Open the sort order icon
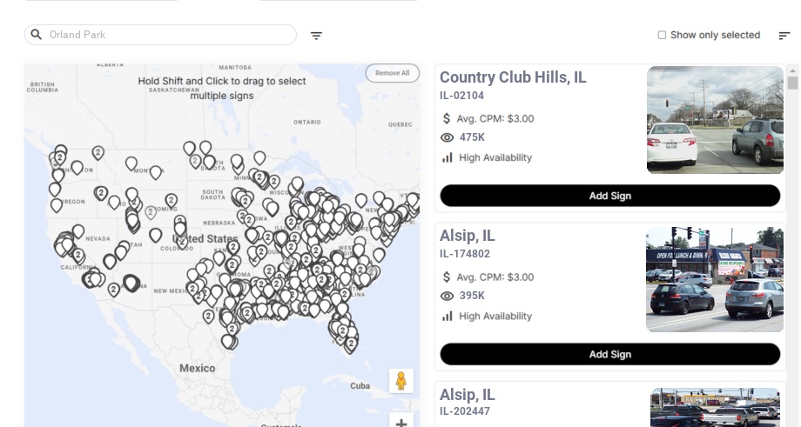Image resolution: width=801 pixels, height=427 pixels. coord(784,36)
